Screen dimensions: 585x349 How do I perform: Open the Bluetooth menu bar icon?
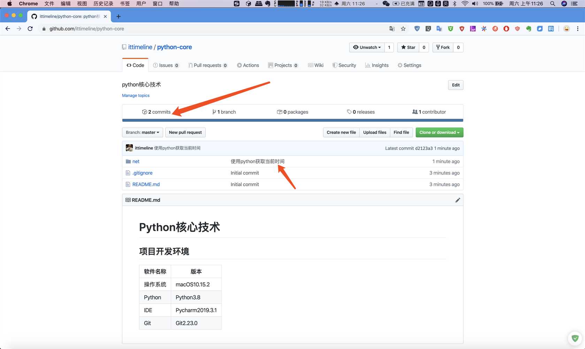tap(454, 3)
